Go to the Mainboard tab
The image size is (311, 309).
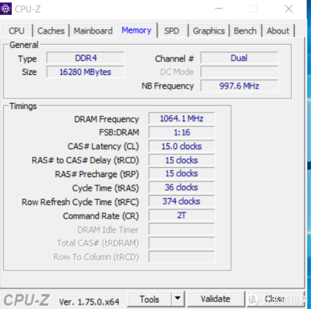93,31
